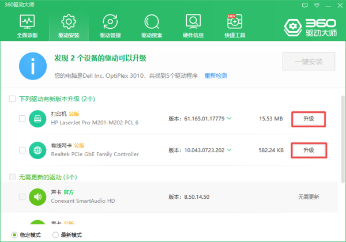Click the 重新检测 re-scan link
346x242 pixels.
click(216, 75)
